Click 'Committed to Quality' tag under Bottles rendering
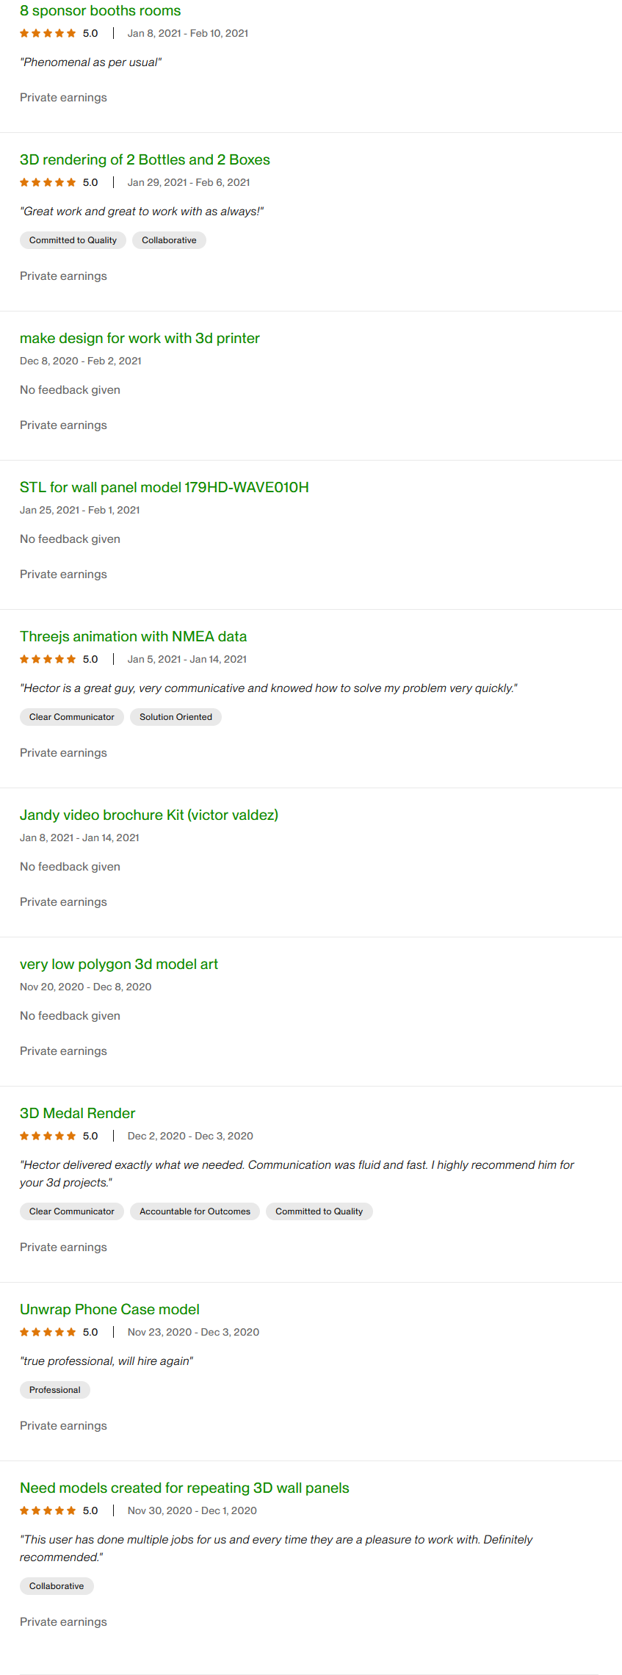The width and height of the screenshot is (622, 1675). (x=73, y=240)
